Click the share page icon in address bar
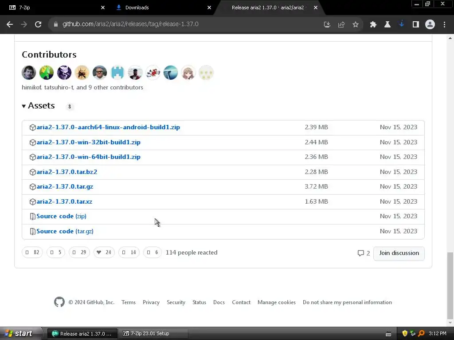The image size is (454, 340). 341,25
